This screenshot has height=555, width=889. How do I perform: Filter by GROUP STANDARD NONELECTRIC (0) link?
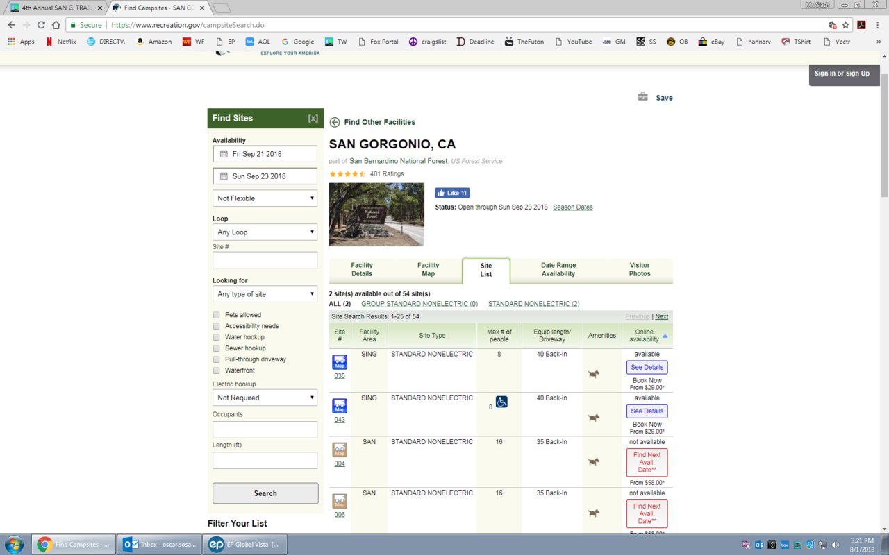[x=419, y=304]
